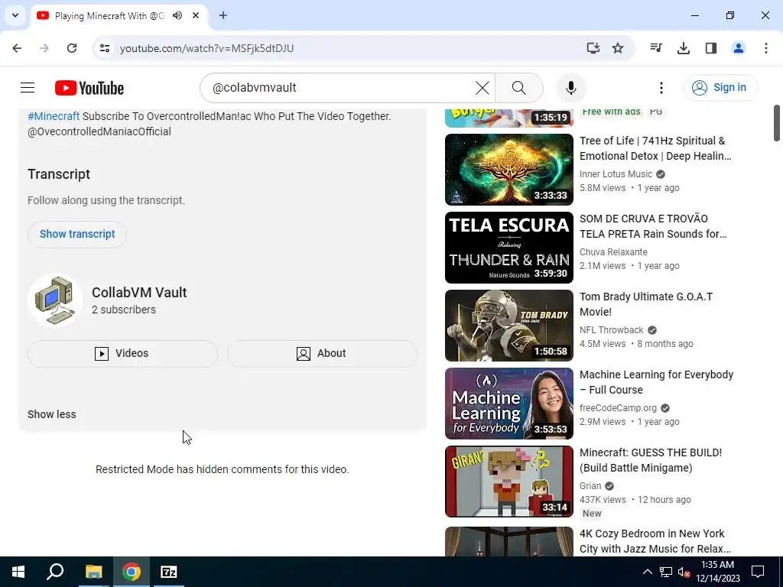This screenshot has height=587, width=783.
Task: Close the Playing Minecraft tab
Action: coord(196,15)
